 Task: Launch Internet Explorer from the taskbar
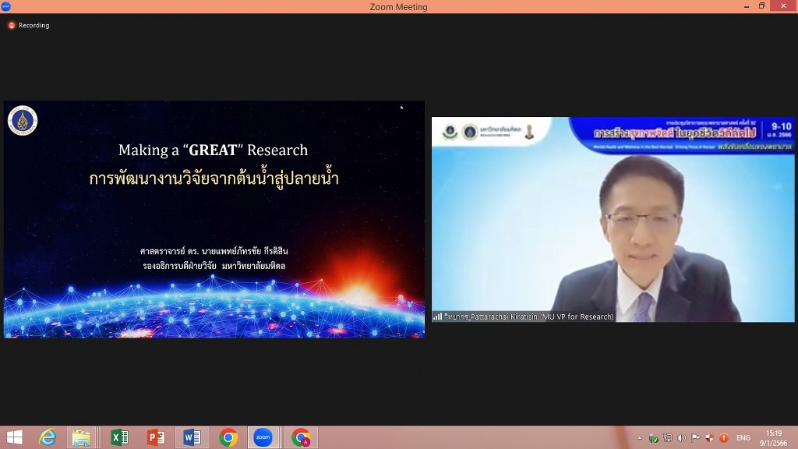(48, 437)
